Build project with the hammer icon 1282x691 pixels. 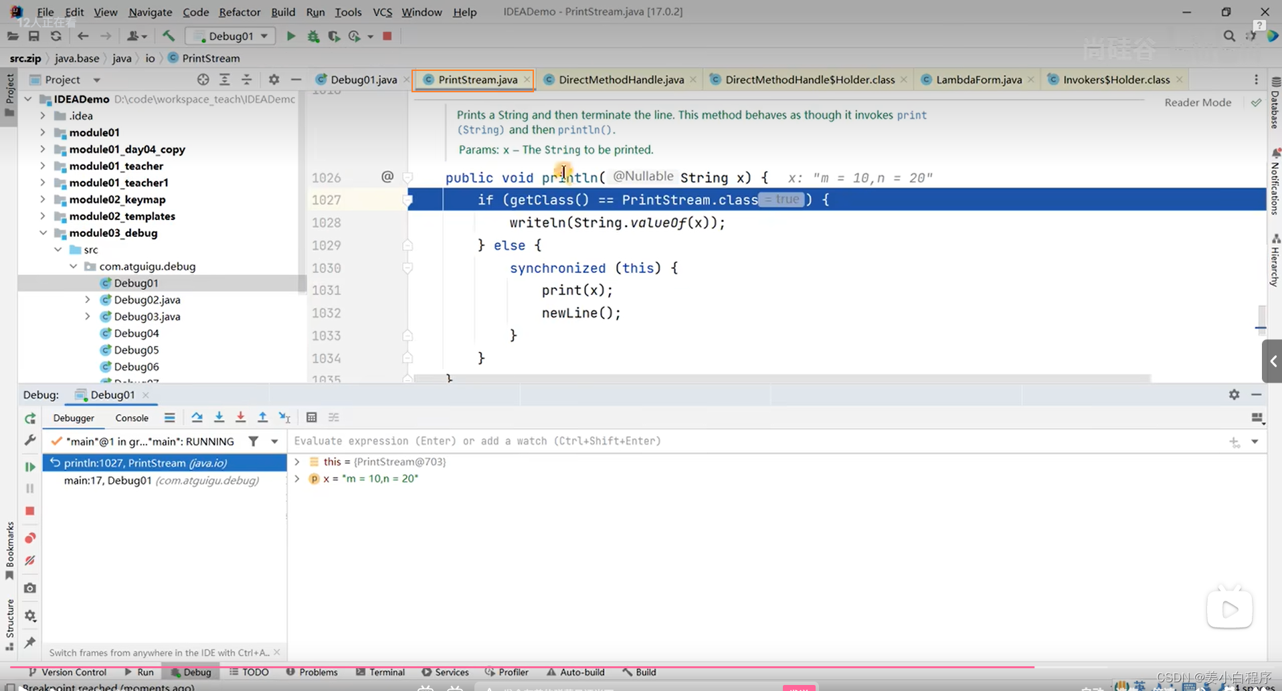pos(168,36)
